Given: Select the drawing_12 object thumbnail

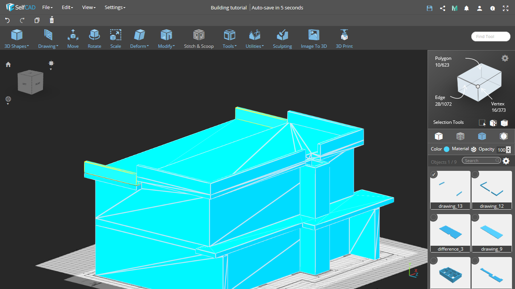Looking at the screenshot, I should [492, 190].
